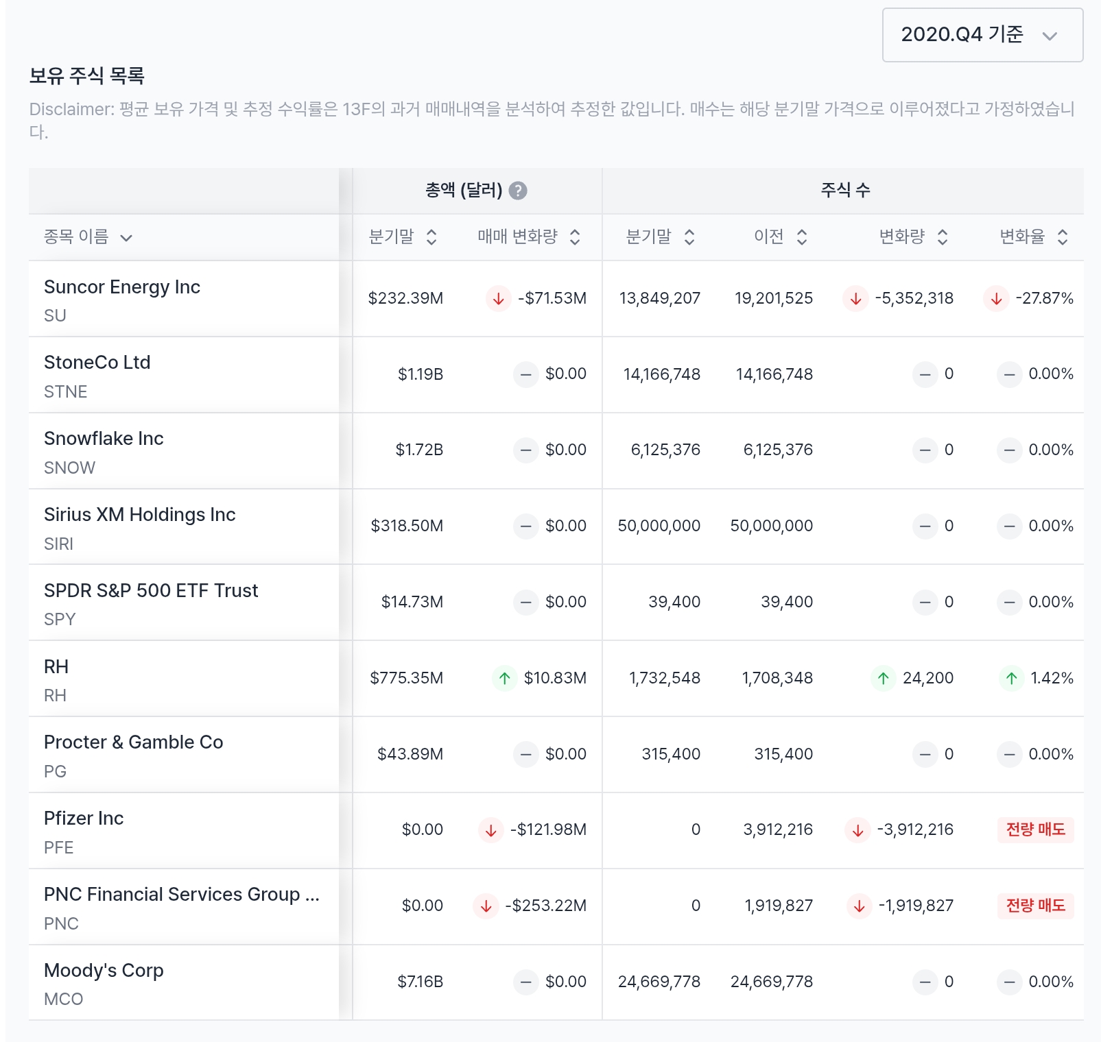Image resolution: width=1101 pixels, height=1042 pixels.
Task: Click Suncor's previous 19,201,525 shares
Action: click(774, 298)
